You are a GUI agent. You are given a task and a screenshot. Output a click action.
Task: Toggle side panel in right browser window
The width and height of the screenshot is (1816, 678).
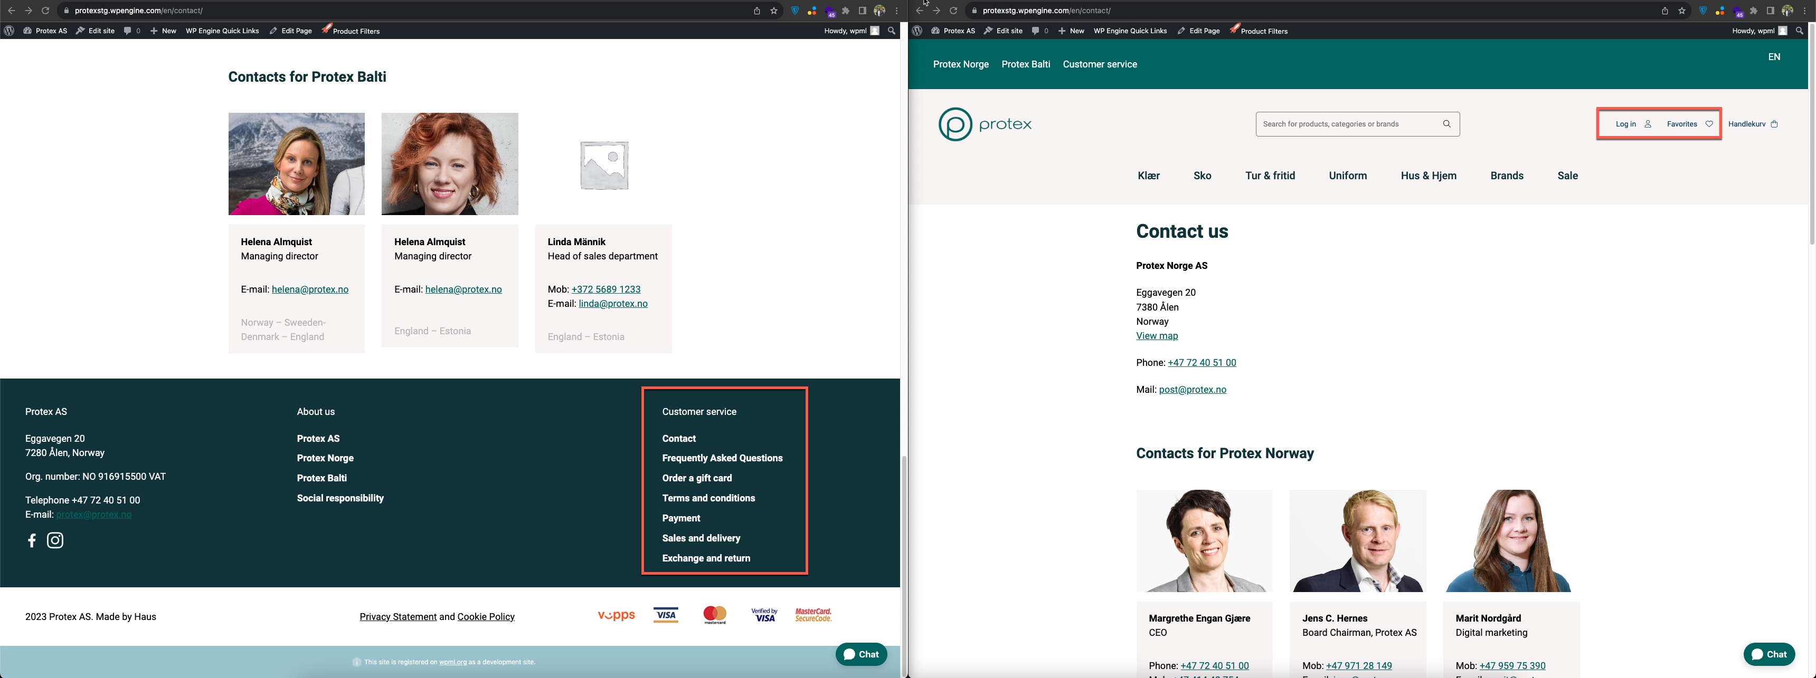tap(1770, 11)
